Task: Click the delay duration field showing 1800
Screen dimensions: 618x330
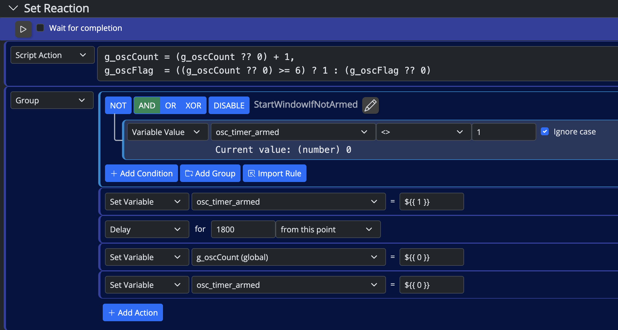Action: (x=243, y=229)
